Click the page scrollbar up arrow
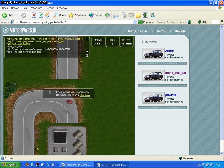Image resolution: width=224 pixels, height=168 pixels. [222, 27]
